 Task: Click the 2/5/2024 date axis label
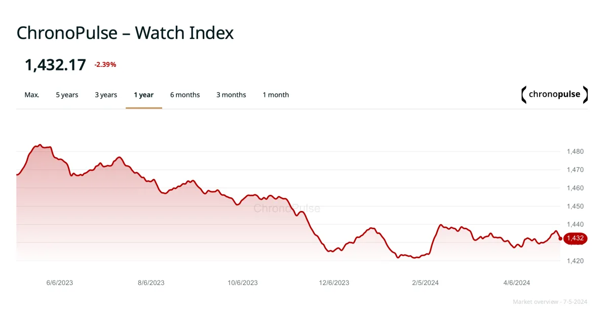pos(425,283)
